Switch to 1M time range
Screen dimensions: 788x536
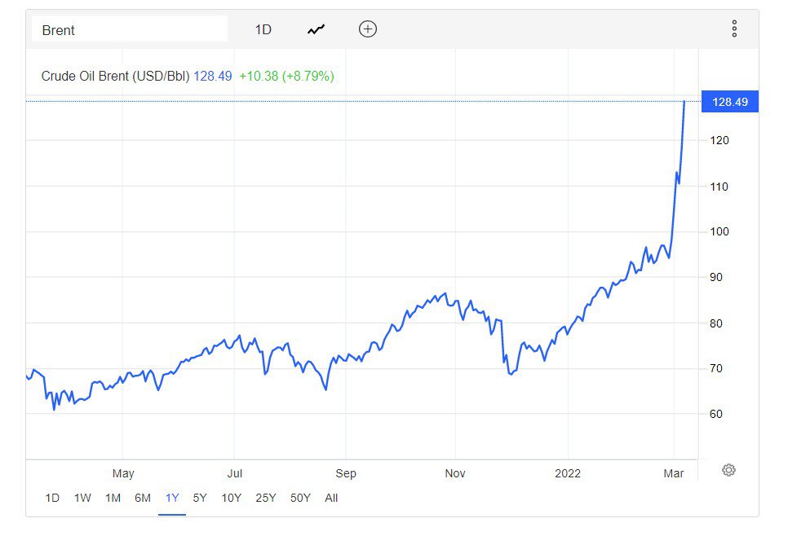point(113,498)
